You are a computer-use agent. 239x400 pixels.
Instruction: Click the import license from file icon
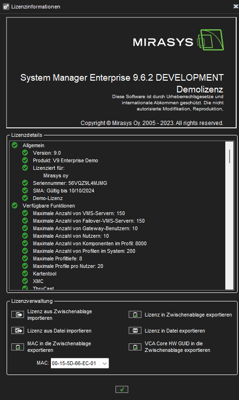[x=17, y=331]
